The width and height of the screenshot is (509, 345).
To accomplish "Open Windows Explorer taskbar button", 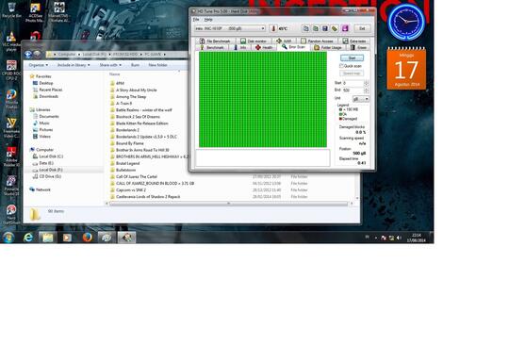I will click(x=47, y=238).
